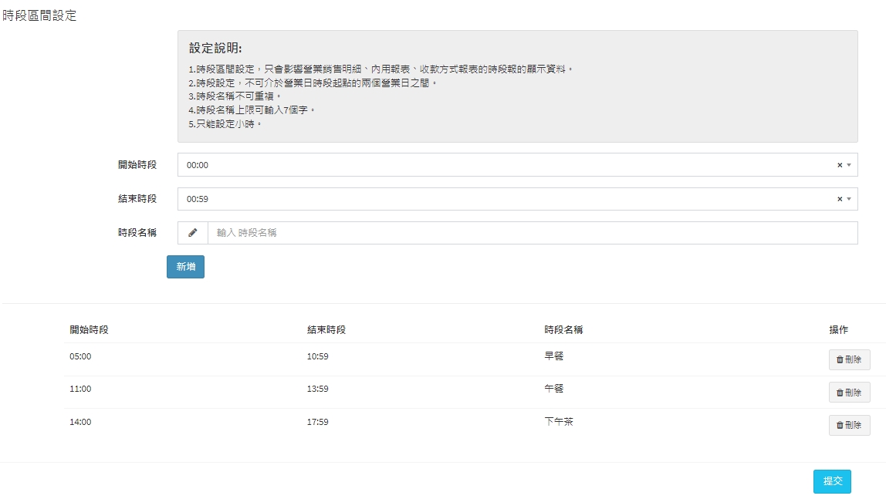Viewport: 886px width, 499px height.
Task: Clear 開始時段 selection with the × icon
Action: tap(840, 165)
